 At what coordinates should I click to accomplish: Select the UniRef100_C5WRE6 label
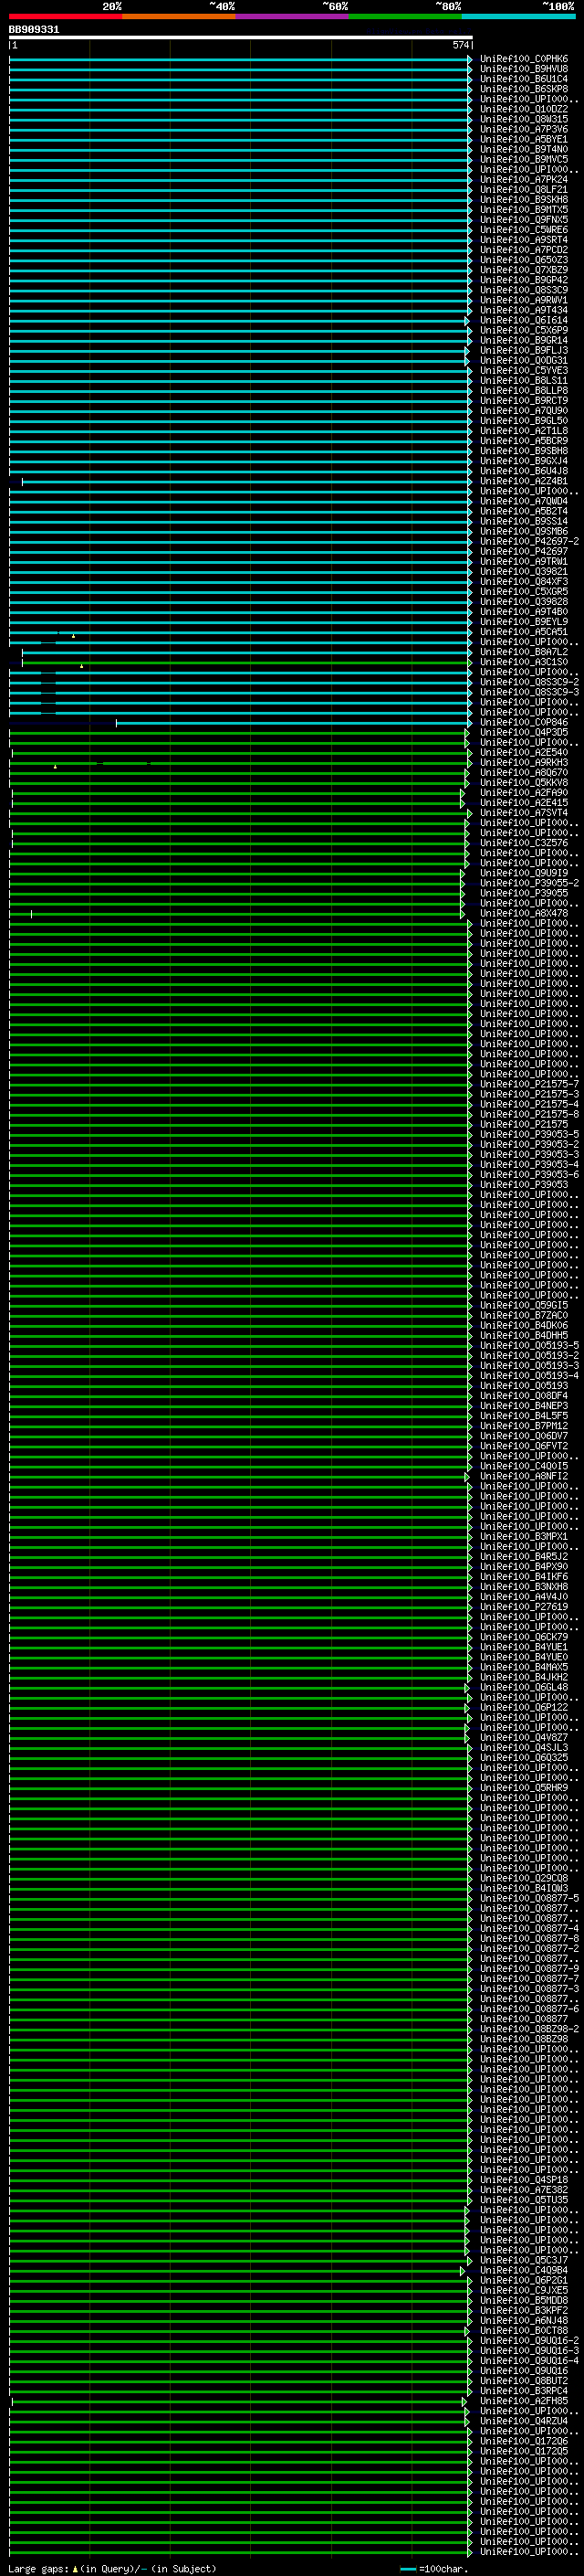click(x=524, y=230)
